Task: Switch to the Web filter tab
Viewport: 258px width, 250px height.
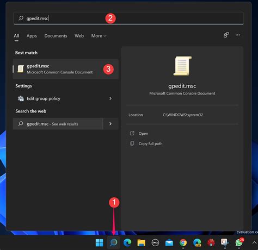Action: pyautogui.click(x=79, y=36)
